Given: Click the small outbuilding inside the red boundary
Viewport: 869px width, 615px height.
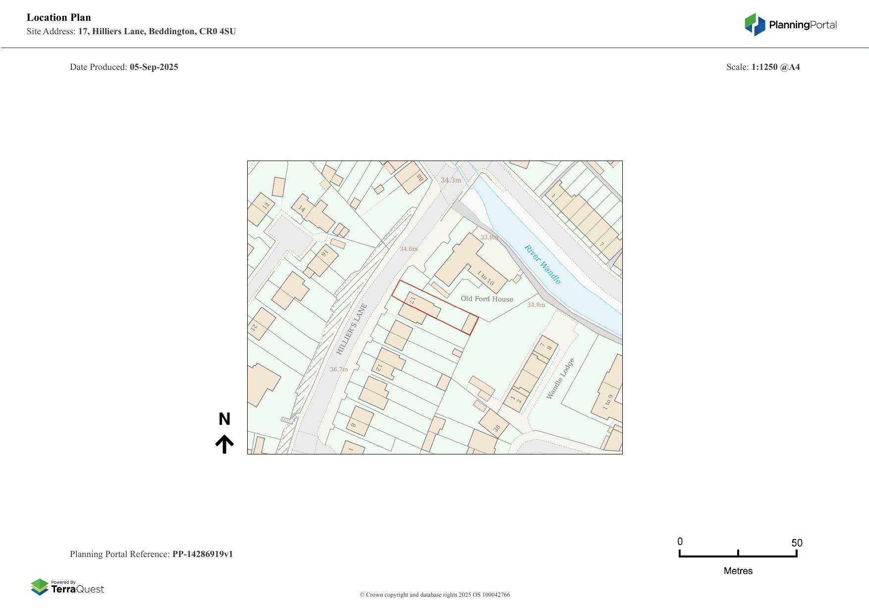Looking at the screenshot, I should point(469,324).
